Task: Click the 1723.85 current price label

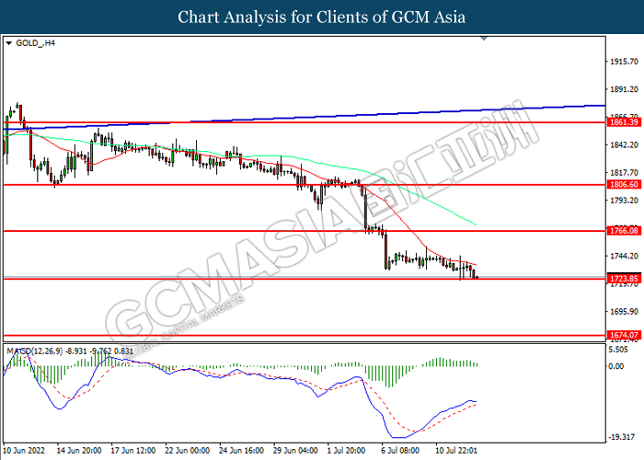Action: [x=624, y=279]
